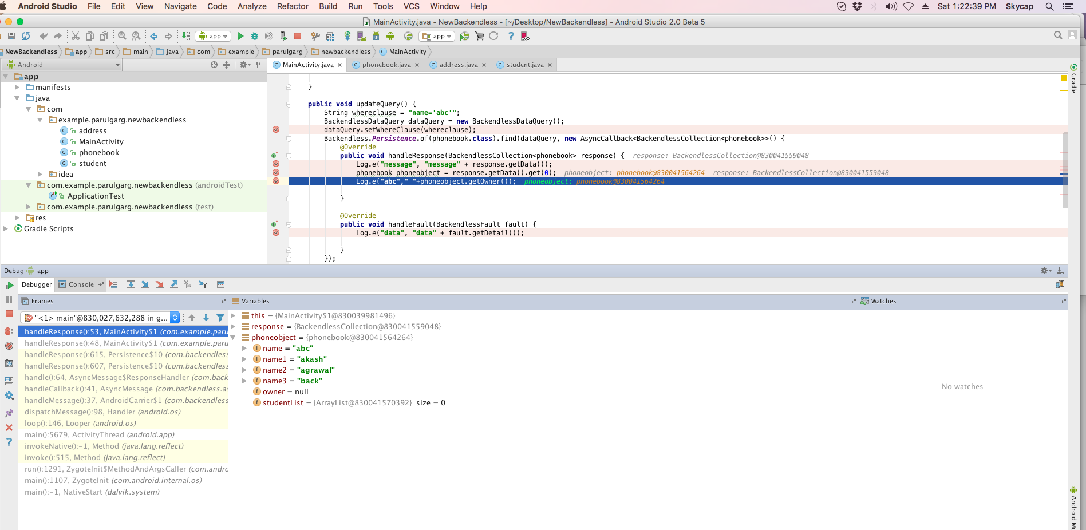Image resolution: width=1086 pixels, height=530 pixels.
Task: Expand Gradle Scripts node
Action: (6, 228)
